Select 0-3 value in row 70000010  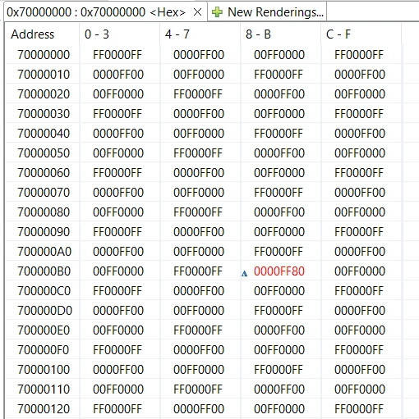coord(118,75)
